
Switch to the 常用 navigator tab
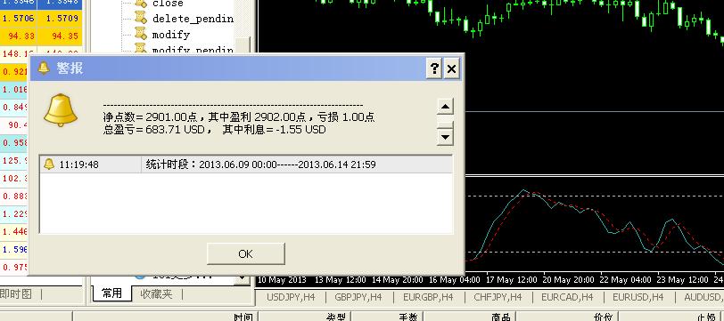[111, 293]
